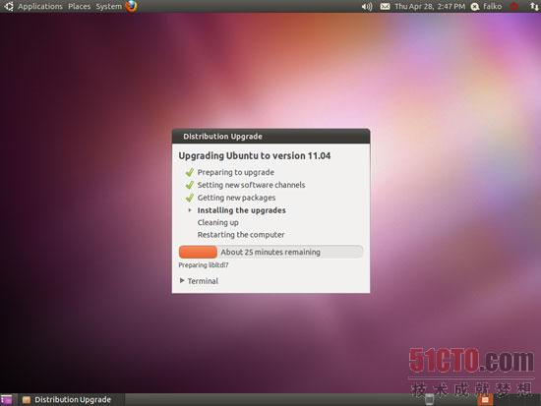Screen dimensions: 541x406
Task: Open the volume sound indicator
Action: coord(367,7)
